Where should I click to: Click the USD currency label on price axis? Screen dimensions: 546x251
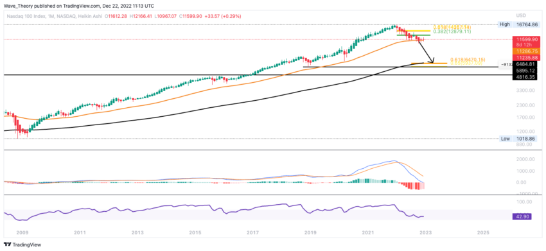tap(521, 15)
